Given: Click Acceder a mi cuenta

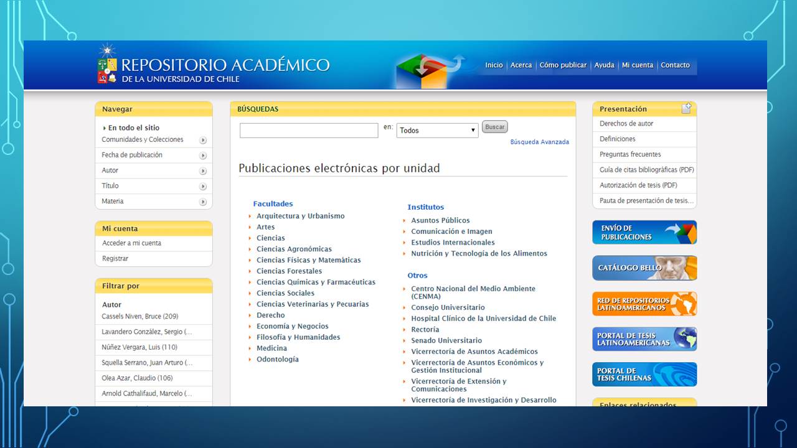Looking at the screenshot, I should (x=131, y=243).
